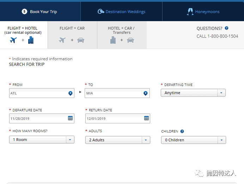Select the Flight + Hotel tab

(23, 35)
